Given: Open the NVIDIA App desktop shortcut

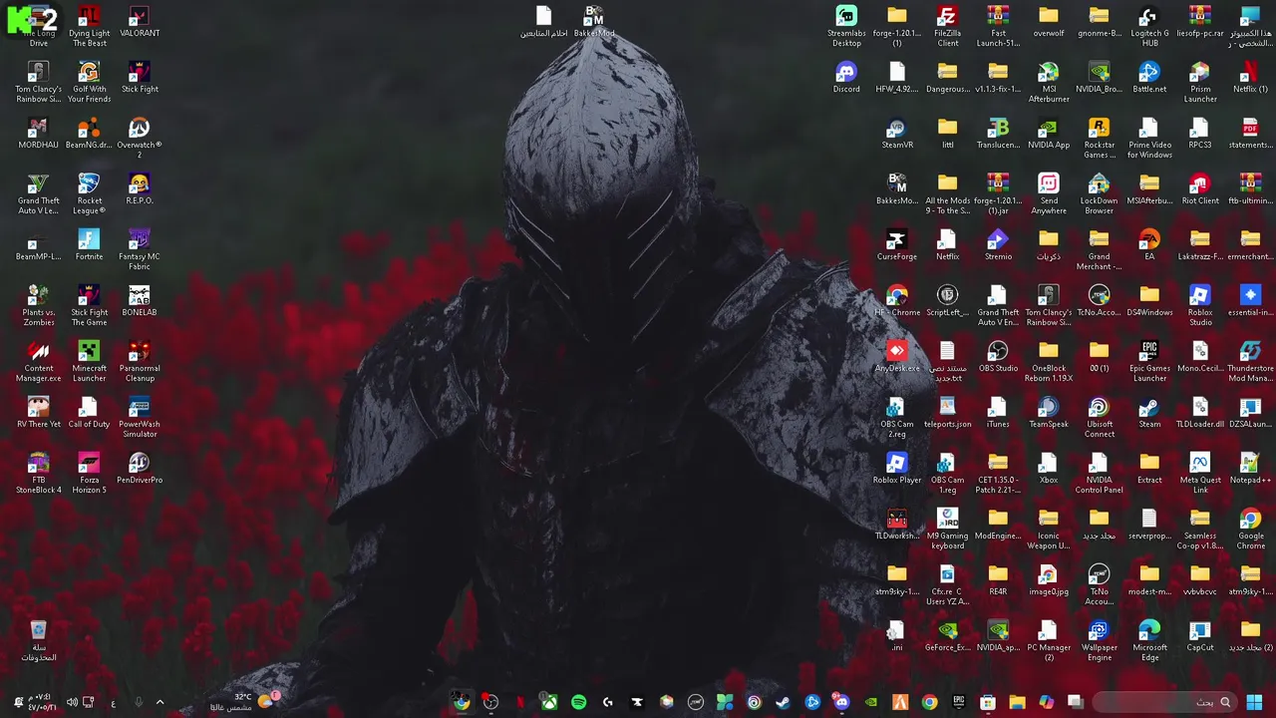Looking at the screenshot, I should coord(1049,134).
